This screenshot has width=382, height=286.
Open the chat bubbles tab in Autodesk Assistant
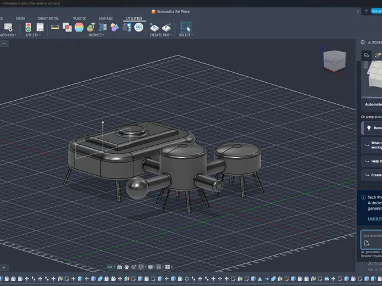[x=366, y=55]
